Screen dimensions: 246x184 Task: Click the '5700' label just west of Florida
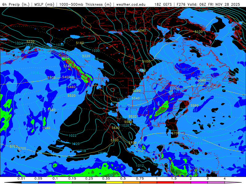(x=175, y=133)
